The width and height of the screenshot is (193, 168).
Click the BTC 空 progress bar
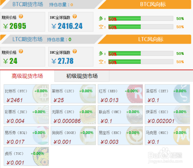(x=141, y=27)
